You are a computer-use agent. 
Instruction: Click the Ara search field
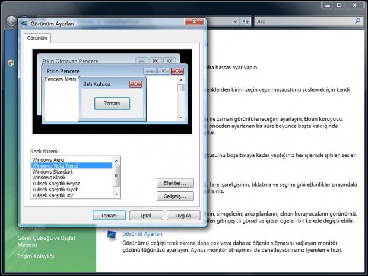[x=304, y=21]
